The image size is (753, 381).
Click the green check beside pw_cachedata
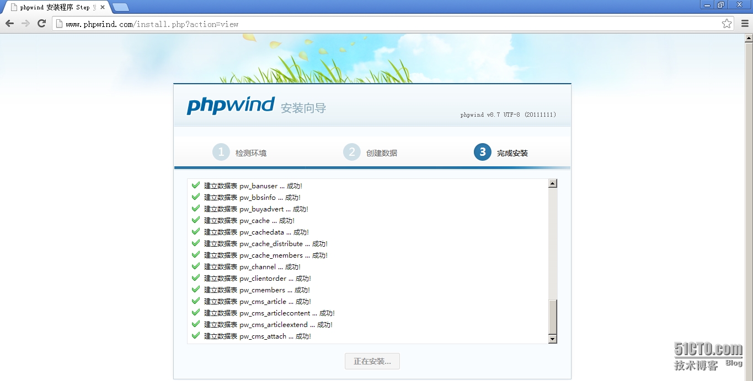[x=196, y=231]
